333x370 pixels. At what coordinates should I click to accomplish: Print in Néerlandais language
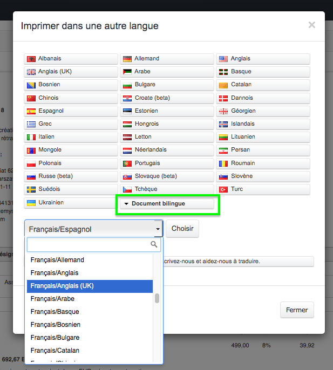click(x=167, y=150)
